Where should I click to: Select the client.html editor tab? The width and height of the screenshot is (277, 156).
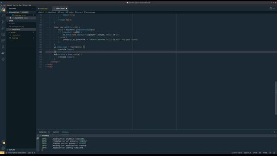pyautogui.click(x=60, y=9)
